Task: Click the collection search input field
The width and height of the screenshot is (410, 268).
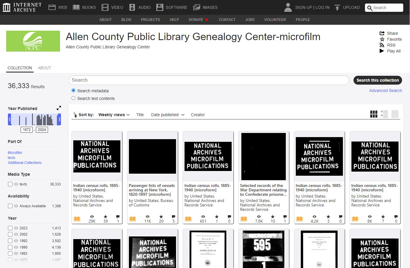Action: (x=209, y=80)
